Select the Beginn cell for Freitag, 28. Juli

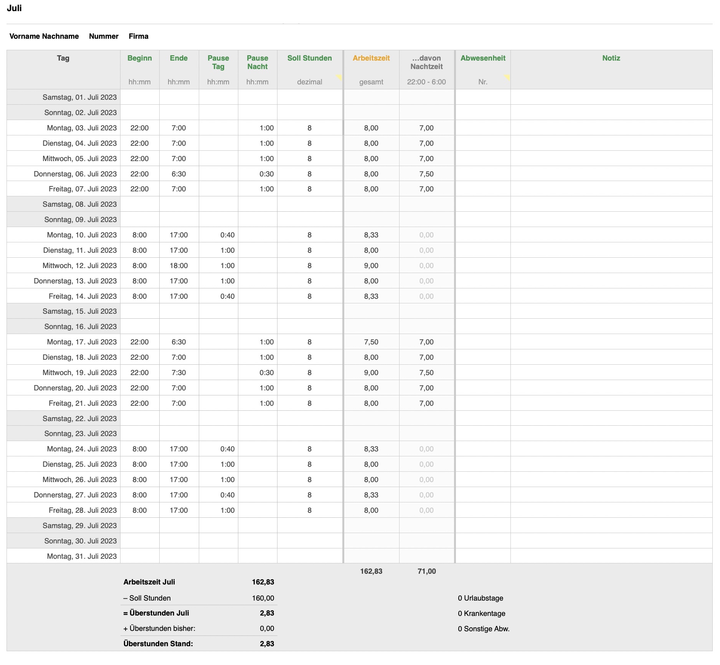(x=140, y=510)
